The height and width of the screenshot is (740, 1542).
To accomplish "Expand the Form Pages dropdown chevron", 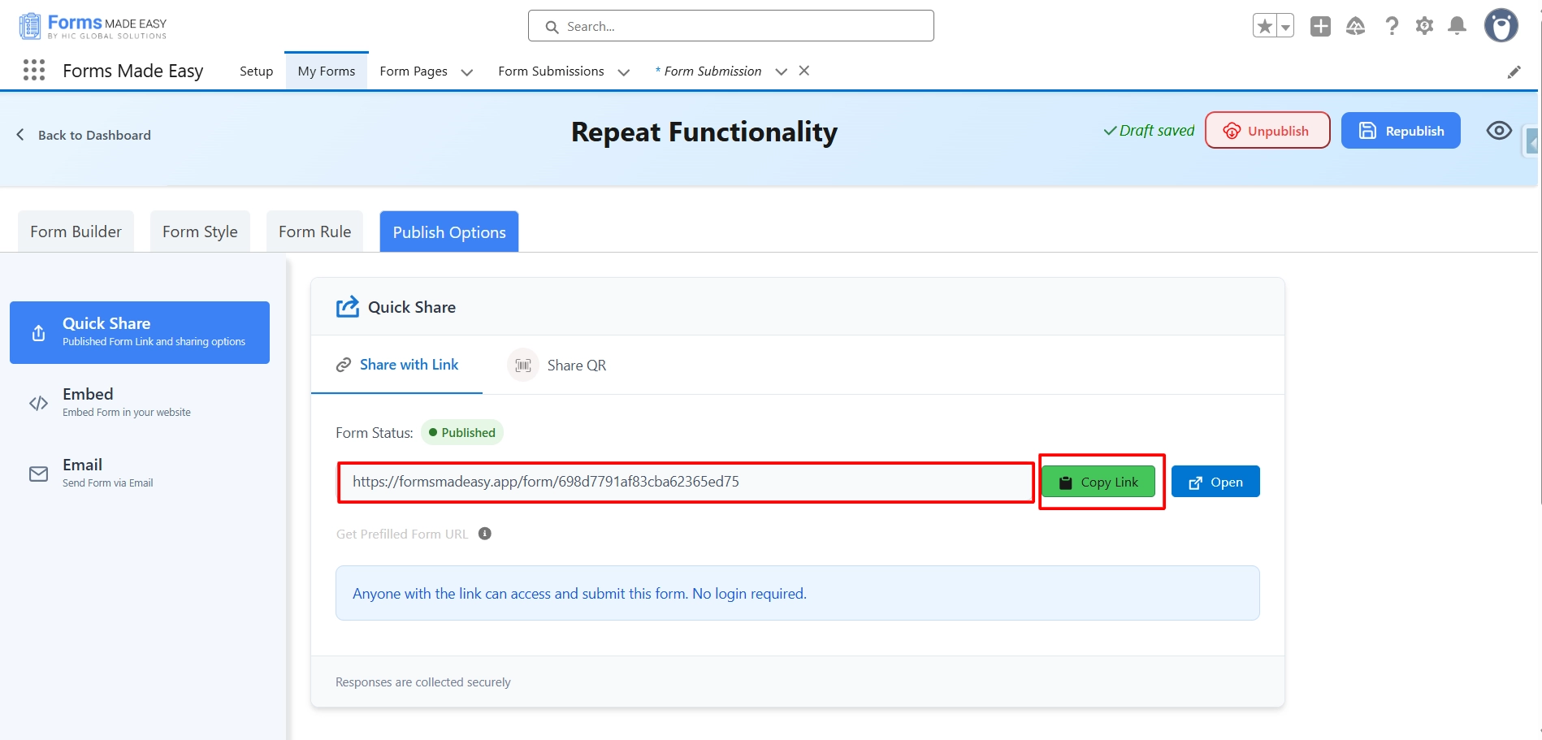I will tap(467, 72).
